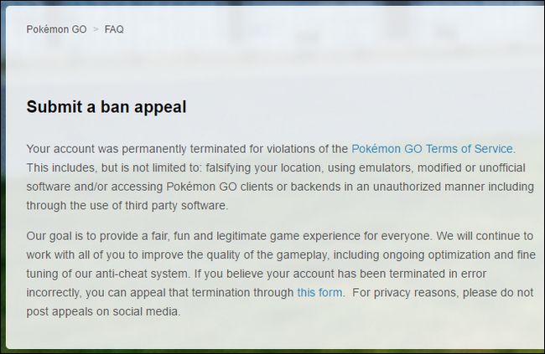Open the Pokémon GO Terms of Service link

432,149
